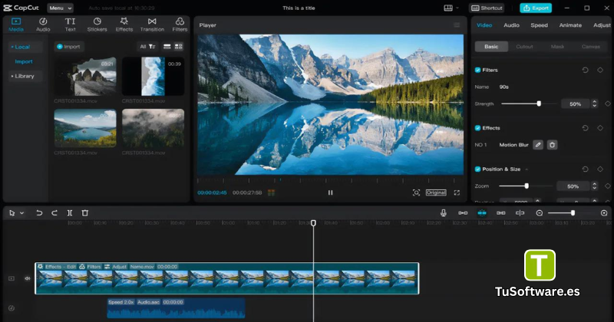Click the color grid icon beside timecode
Image resolution: width=614 pixels, height=322 pixels.
[271, 192]
